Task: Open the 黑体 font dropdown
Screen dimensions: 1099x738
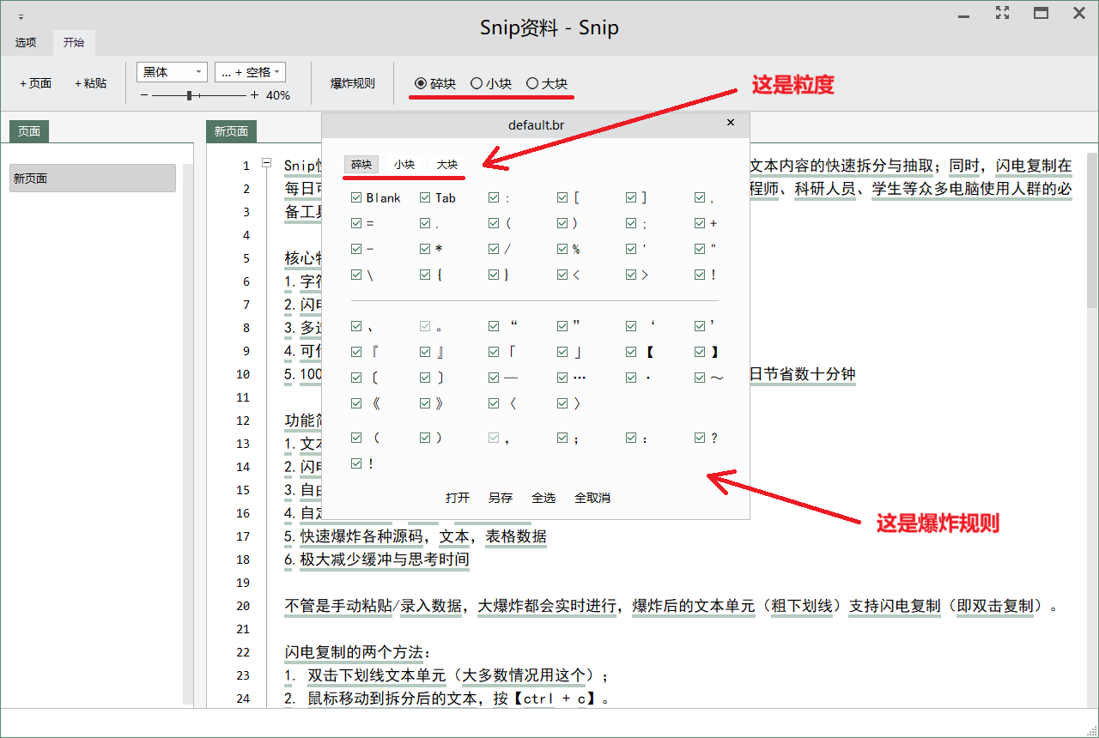Action: (x=172, y=72)
